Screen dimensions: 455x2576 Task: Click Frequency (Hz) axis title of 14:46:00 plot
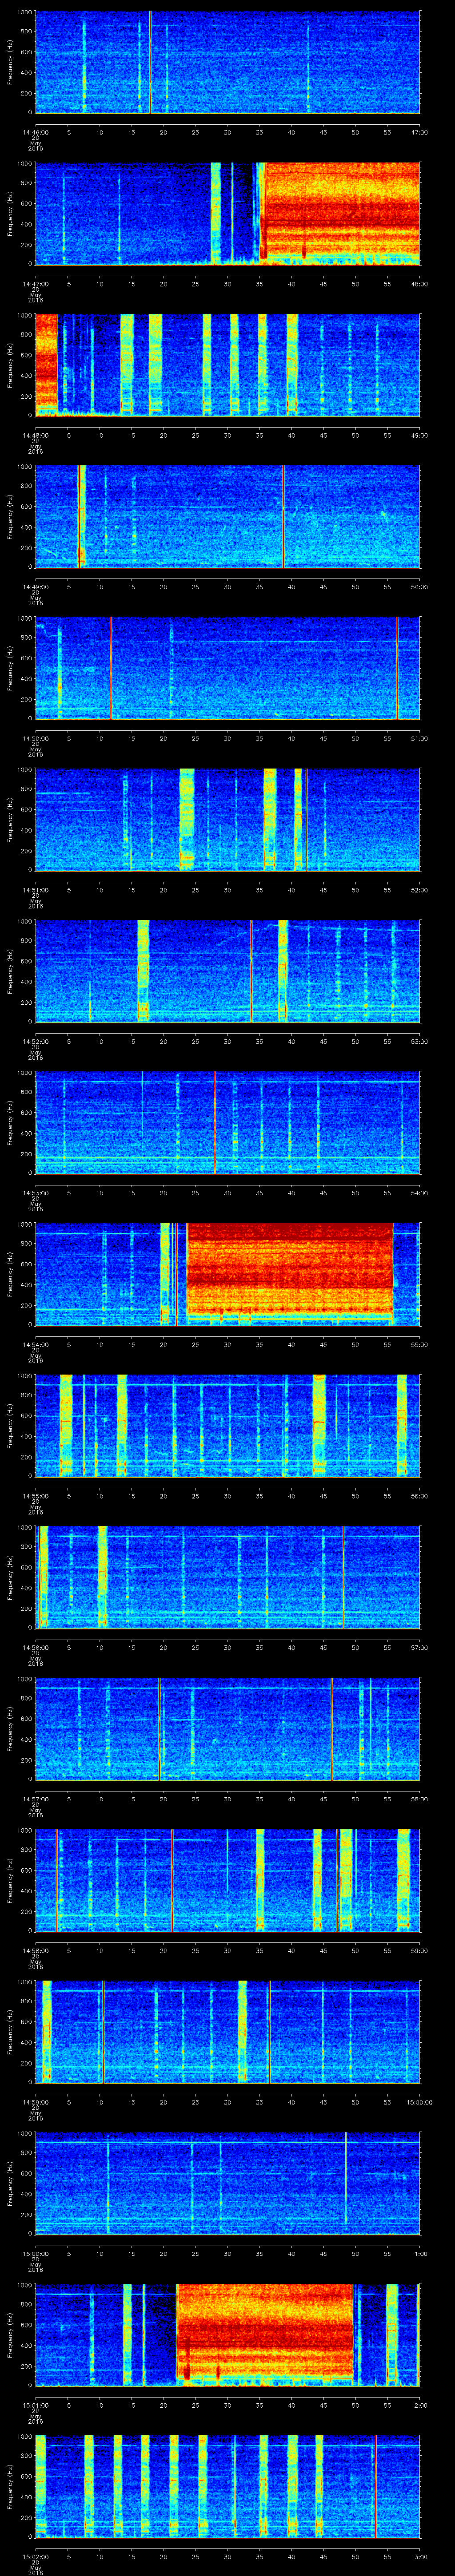point(10,62)
